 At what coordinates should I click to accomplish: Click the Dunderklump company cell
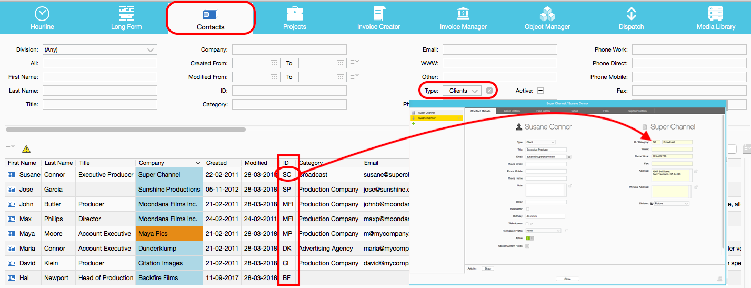tap(169, 249)
